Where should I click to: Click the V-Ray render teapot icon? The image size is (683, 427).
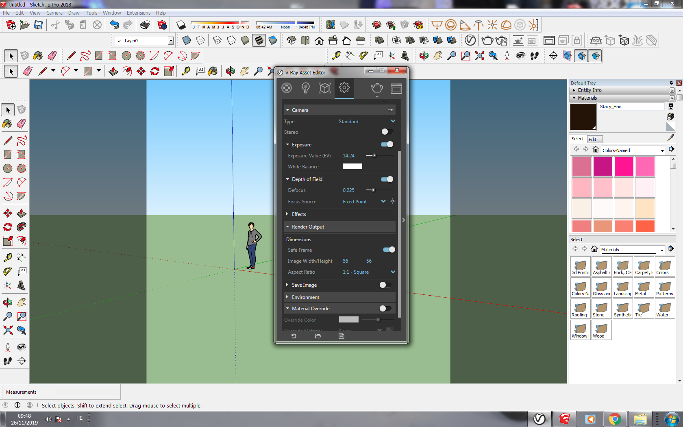pos(377,88)
